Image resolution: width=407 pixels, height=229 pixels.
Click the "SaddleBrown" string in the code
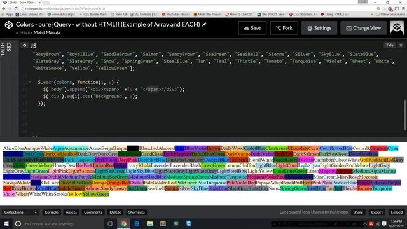pos(118,54)
